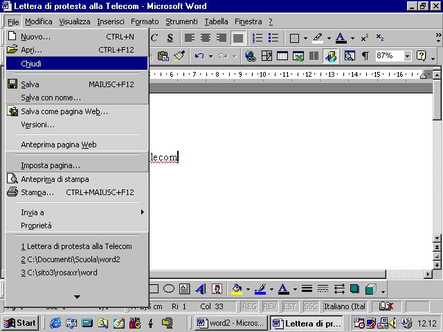Open fill color dropdown arrow
Viewport: 443px width, 332px height.
[248, 289]
